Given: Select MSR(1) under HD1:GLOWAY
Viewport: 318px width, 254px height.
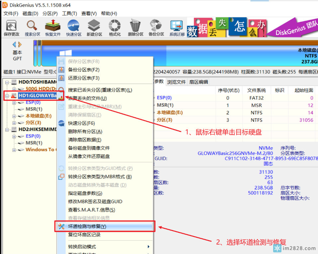Looking at the screenshot, I should click(34, 109).
